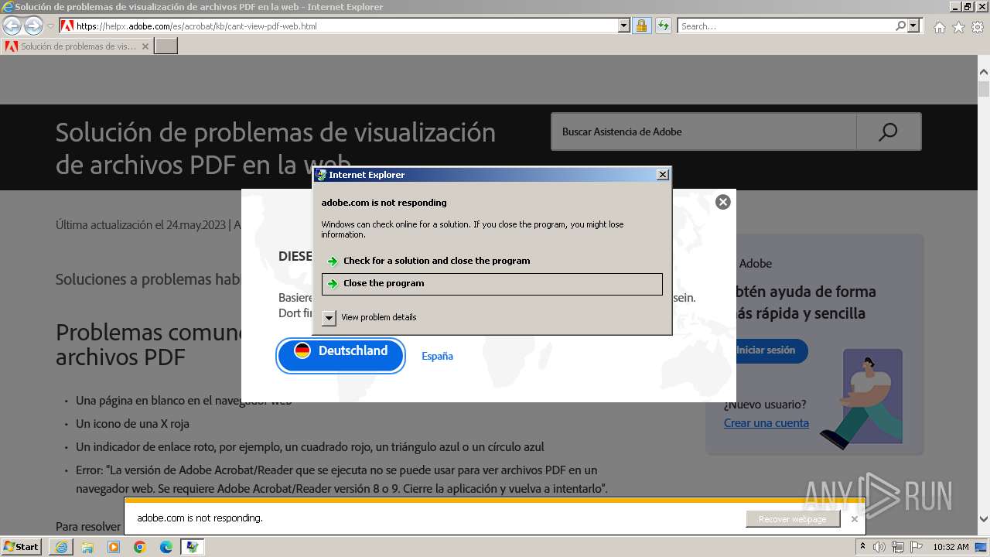Viewport: 990px width, 557px height.
Task: Open the Home icon in the IE toolbar
Action: click(x=939, y=27)
